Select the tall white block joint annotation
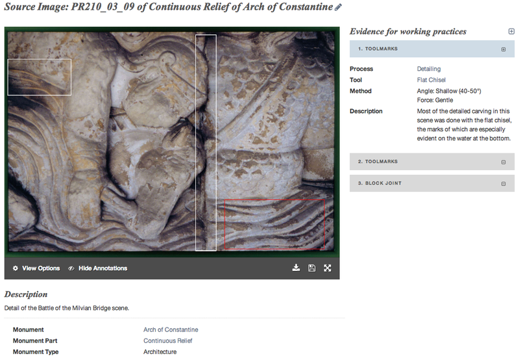This screenshot has height=358, width=519. point(206,142)
